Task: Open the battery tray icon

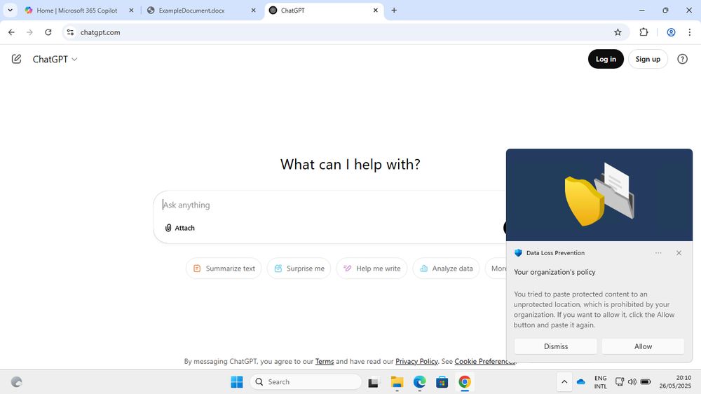Action: click(645, 382)
